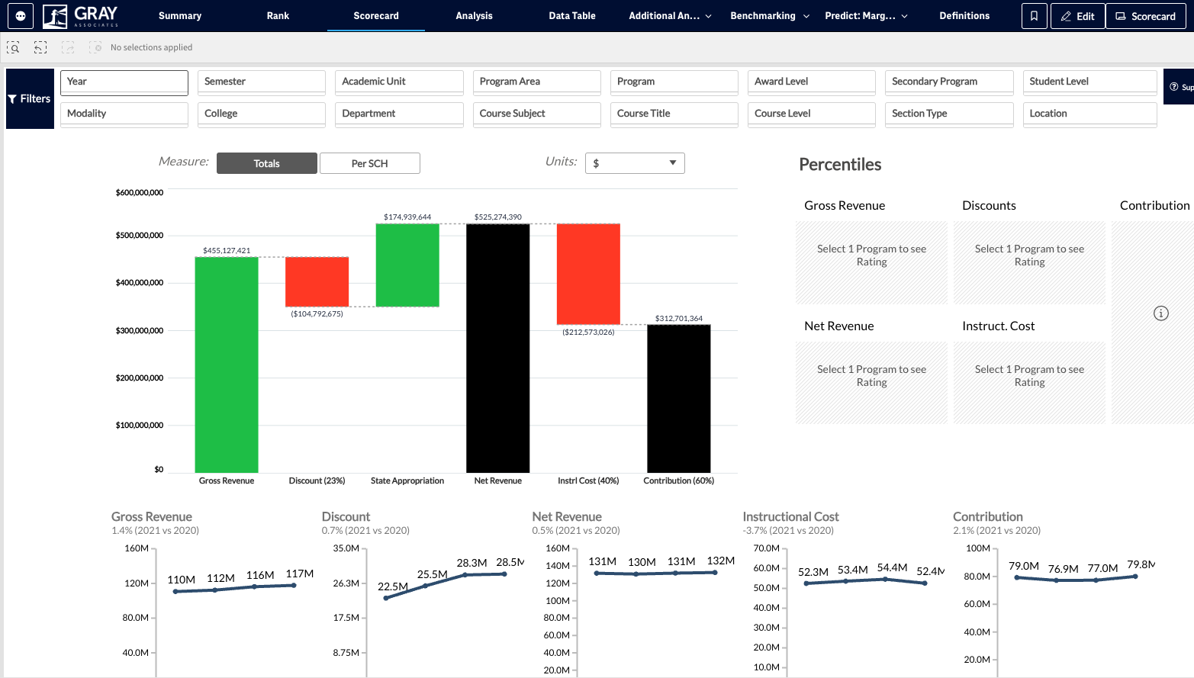Image resolution: width=1194 pixels, height=678 pixels.
Task: Open the Award Level filter
Action: (x=812, y=82)
